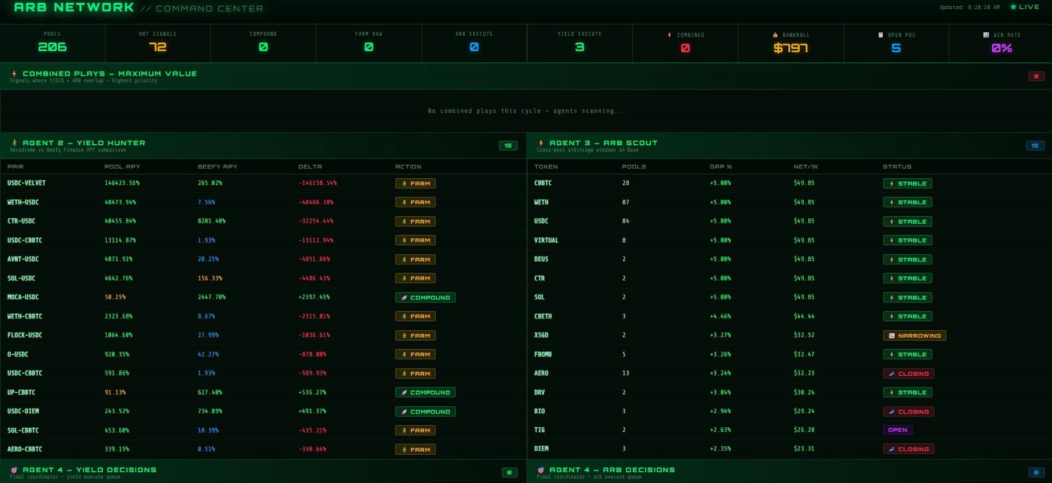The width and height of the screenshot is (1052, 483).
Task: Click the STABLE status badge for FBOMB
Action: pos(907,354)
